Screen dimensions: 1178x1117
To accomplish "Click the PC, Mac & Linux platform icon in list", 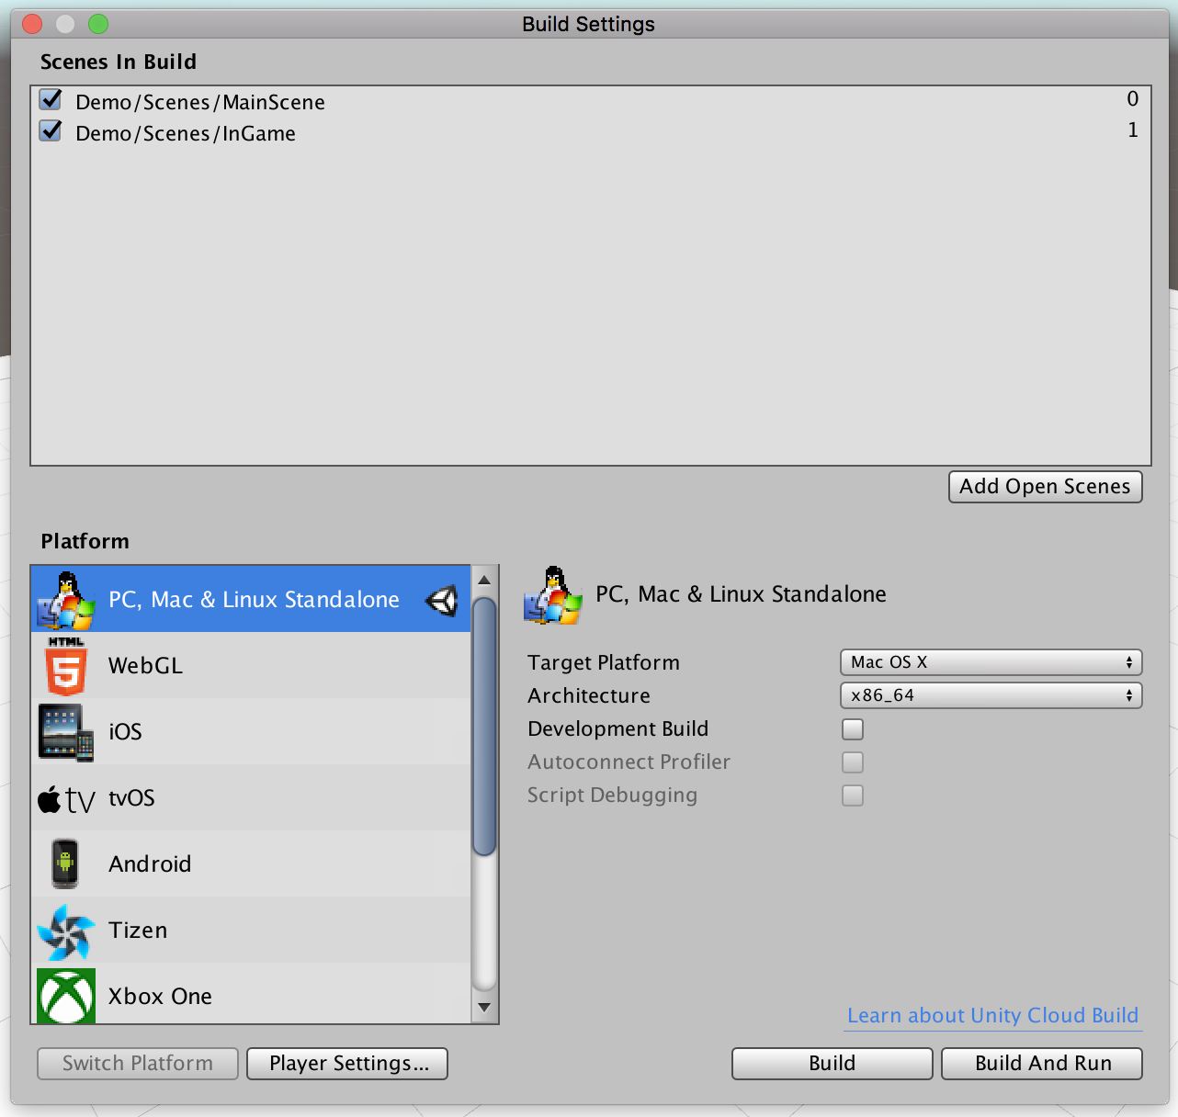I will 66,600.
